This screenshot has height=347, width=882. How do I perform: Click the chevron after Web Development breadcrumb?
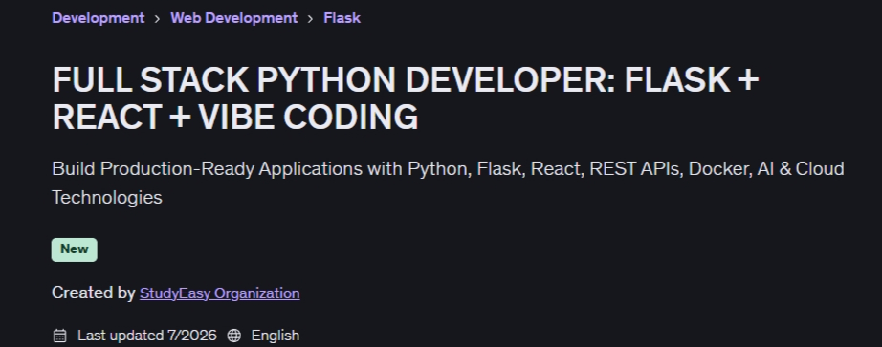(x=311, y=18)
